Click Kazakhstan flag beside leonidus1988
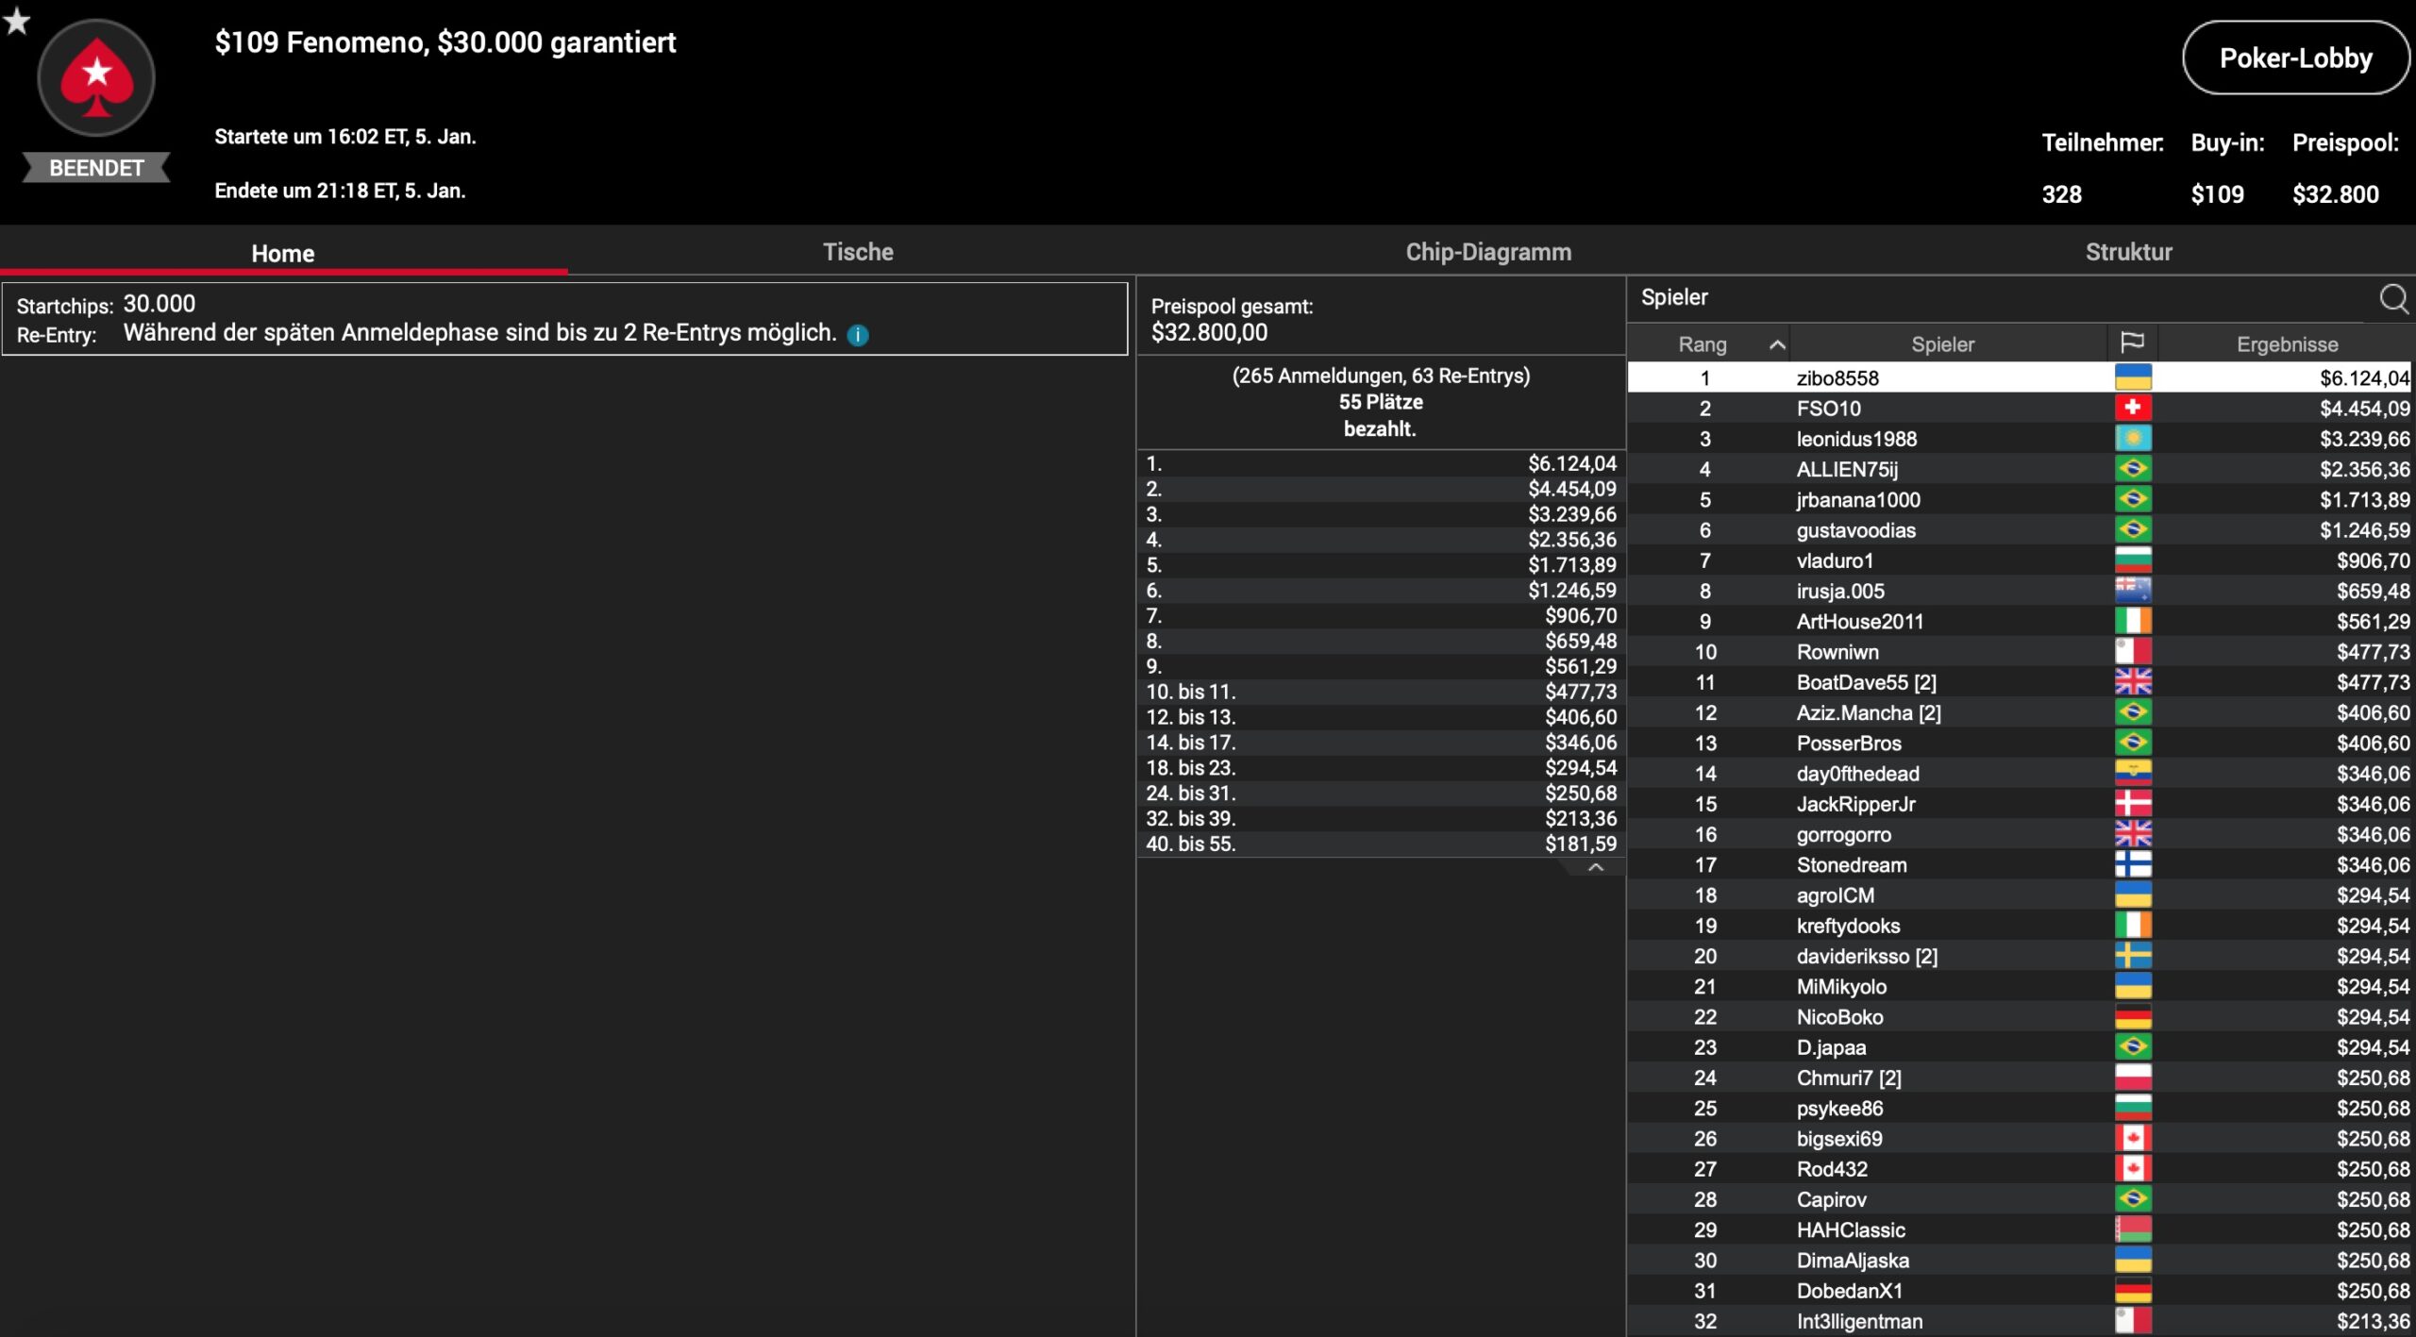The image size is (2416, 1337). coord(2132,439)
